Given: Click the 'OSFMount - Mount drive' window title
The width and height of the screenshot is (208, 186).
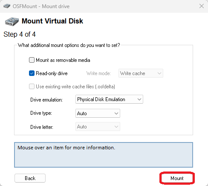Looking at the screenshot, I should (x=41, y=6).
